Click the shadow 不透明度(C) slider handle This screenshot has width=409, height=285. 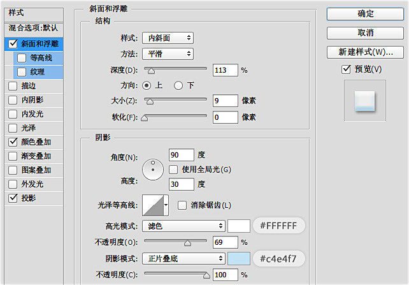coord(206,275)
